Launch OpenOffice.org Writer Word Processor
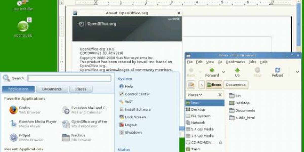 [x=85, y=124]
